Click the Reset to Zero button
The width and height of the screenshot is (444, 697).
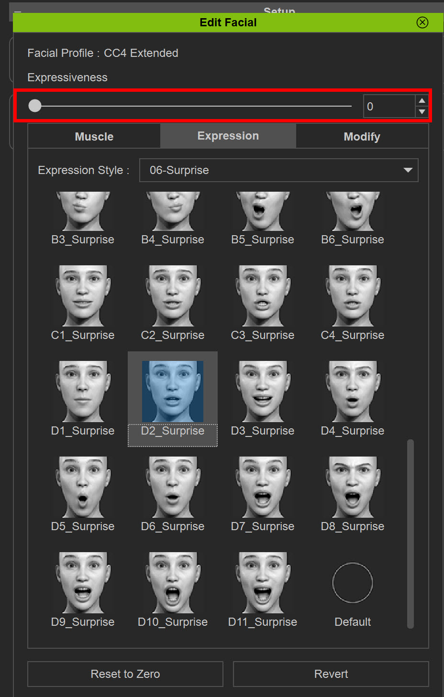coord(125,674)
